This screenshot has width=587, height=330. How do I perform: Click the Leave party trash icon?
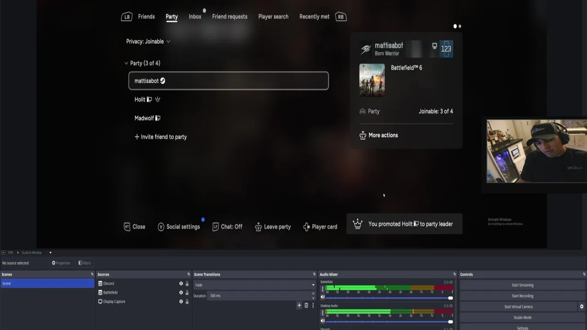click(x=258, y=227)
